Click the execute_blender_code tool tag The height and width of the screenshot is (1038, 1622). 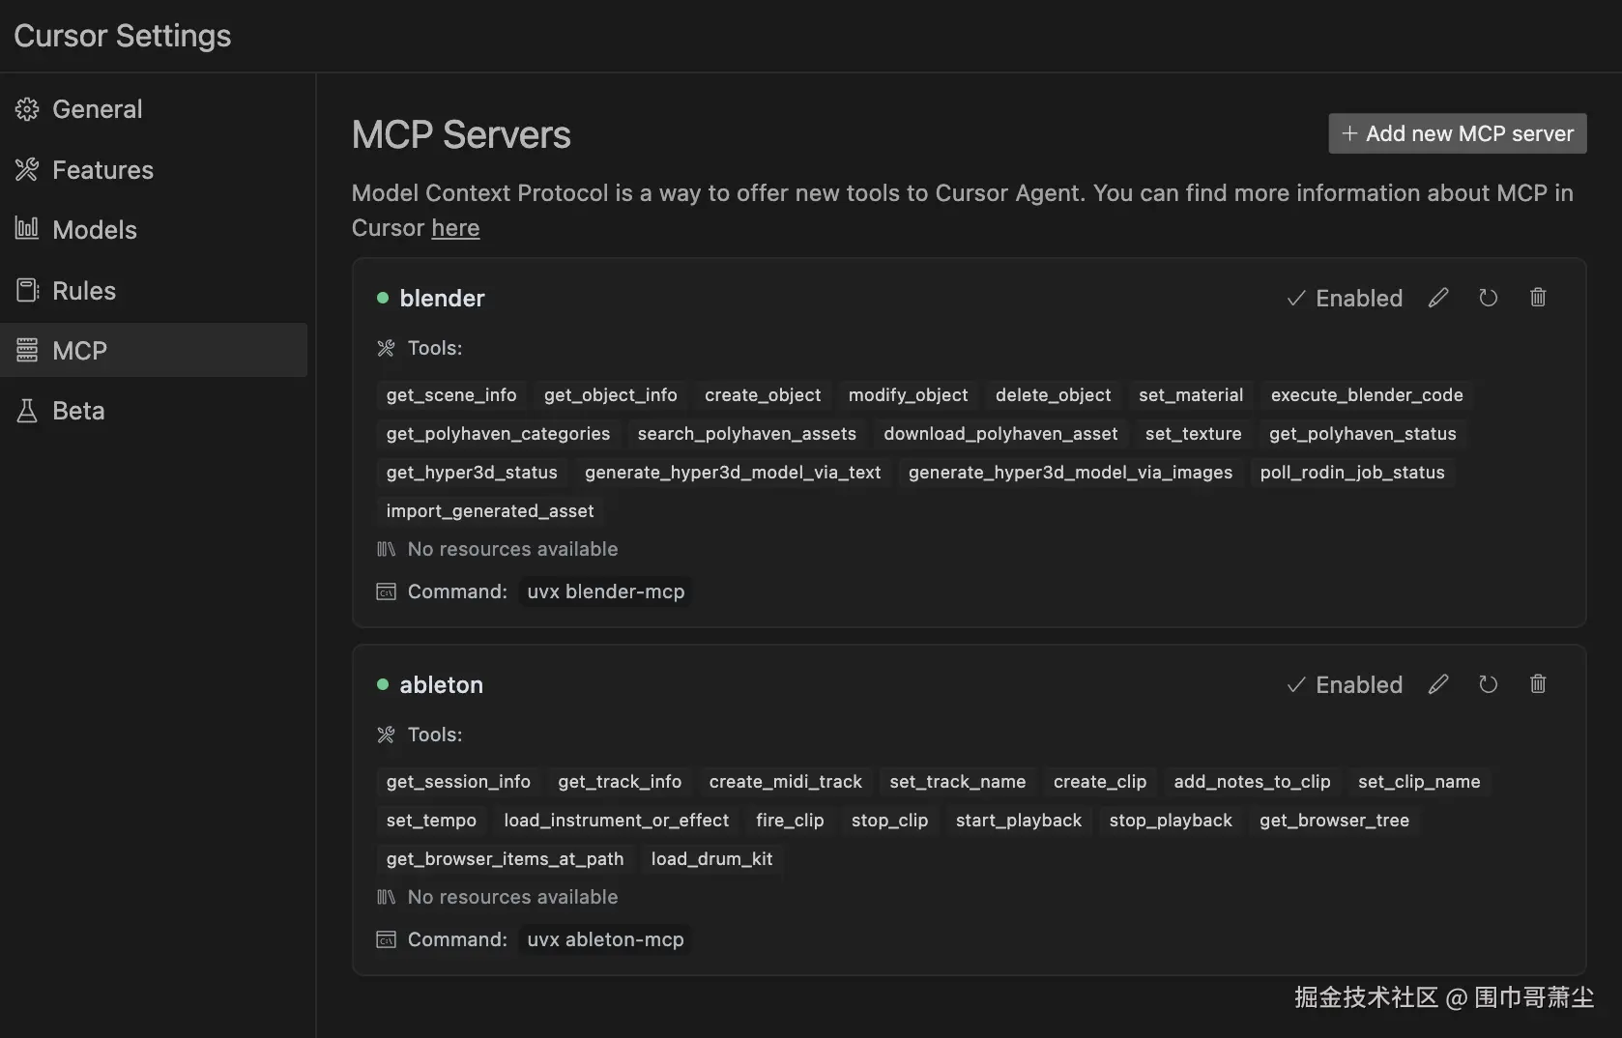pos(1367,395)
